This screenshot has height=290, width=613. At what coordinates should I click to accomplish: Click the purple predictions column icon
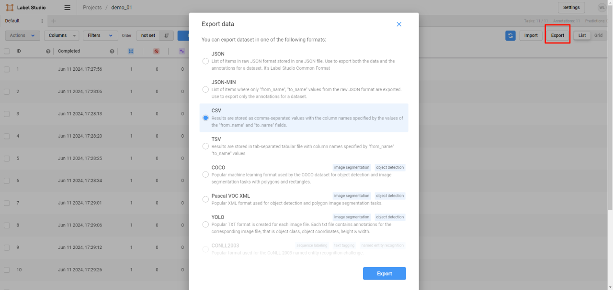(182, 51)
